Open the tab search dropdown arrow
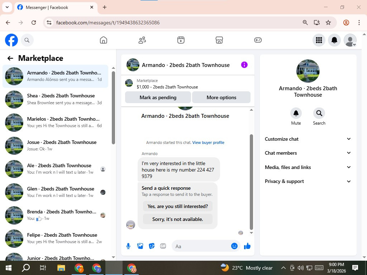The image size is (367, 275). (7, 7)
